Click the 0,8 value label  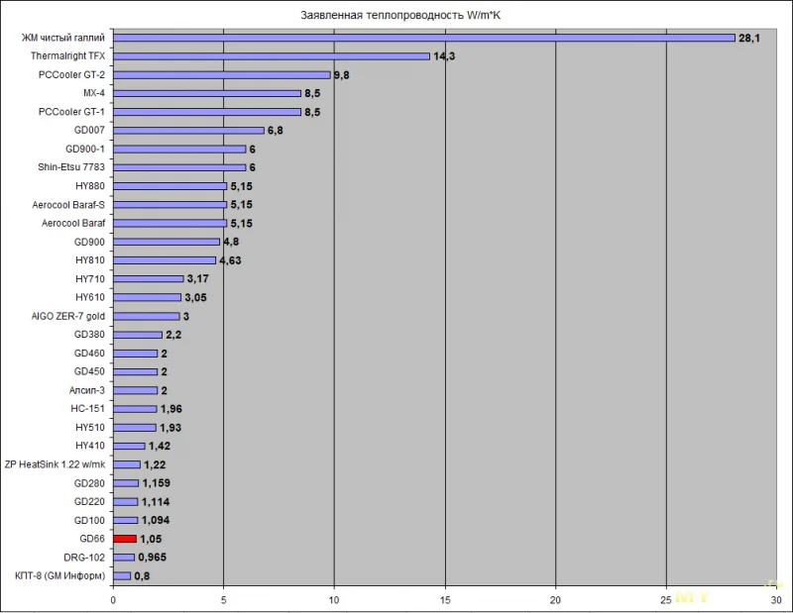(142, 575)
